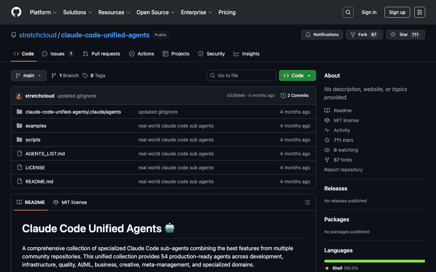Open commit history clock icon
This screenshot has height=272, width=436.
[x=283, y=96]
